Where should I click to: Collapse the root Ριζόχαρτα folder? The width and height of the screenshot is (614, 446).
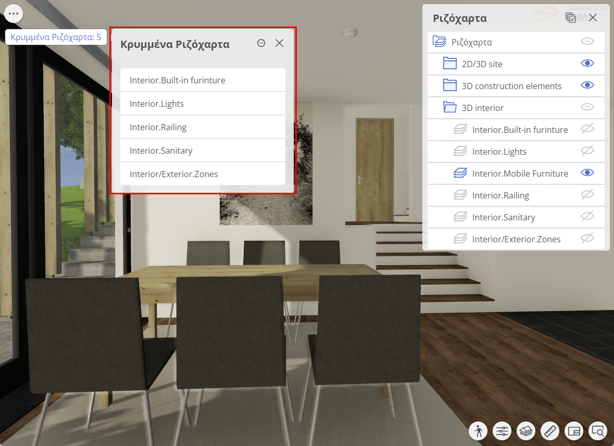[x=440, y=42]
